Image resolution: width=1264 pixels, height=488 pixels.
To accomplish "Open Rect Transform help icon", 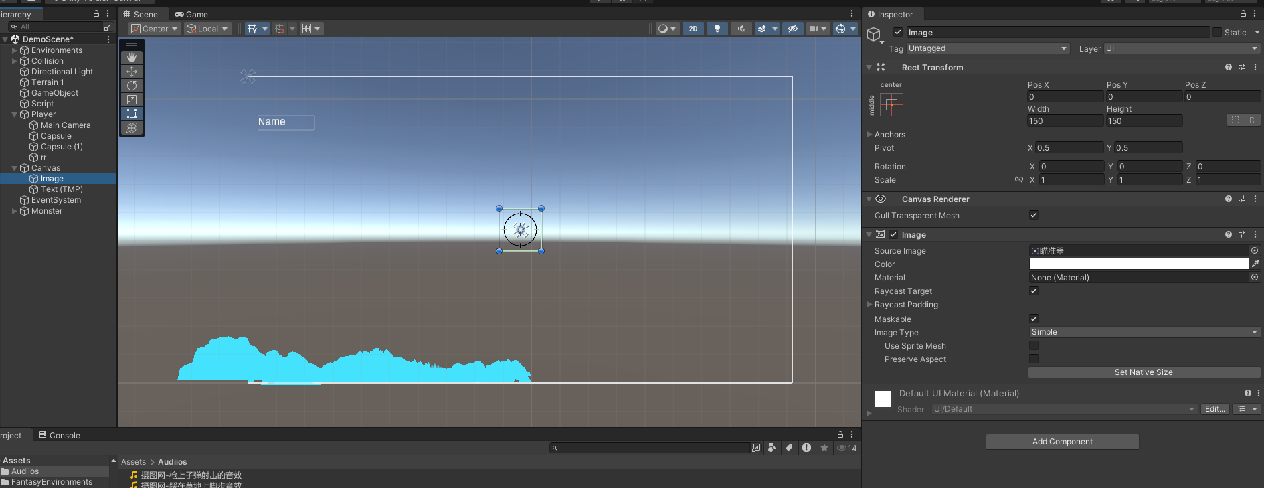I will [x=1229, y=67].
